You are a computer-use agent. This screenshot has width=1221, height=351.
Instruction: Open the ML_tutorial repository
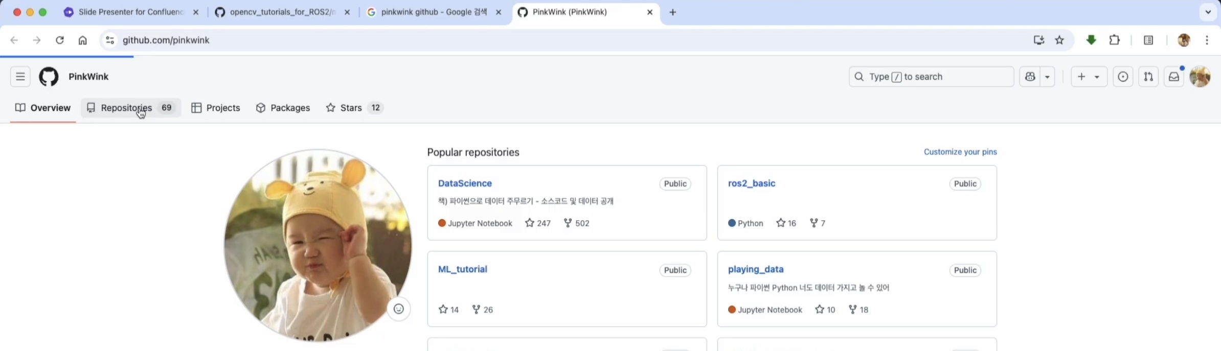[x=462, y=269]
